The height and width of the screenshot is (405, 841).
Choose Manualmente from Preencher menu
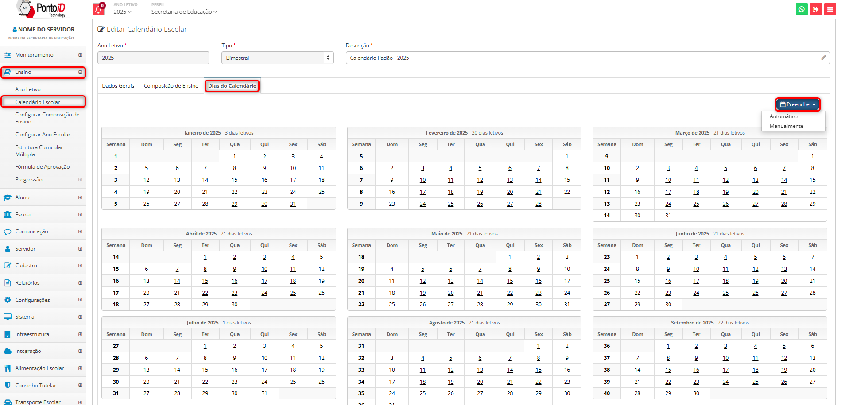[786, 126]
